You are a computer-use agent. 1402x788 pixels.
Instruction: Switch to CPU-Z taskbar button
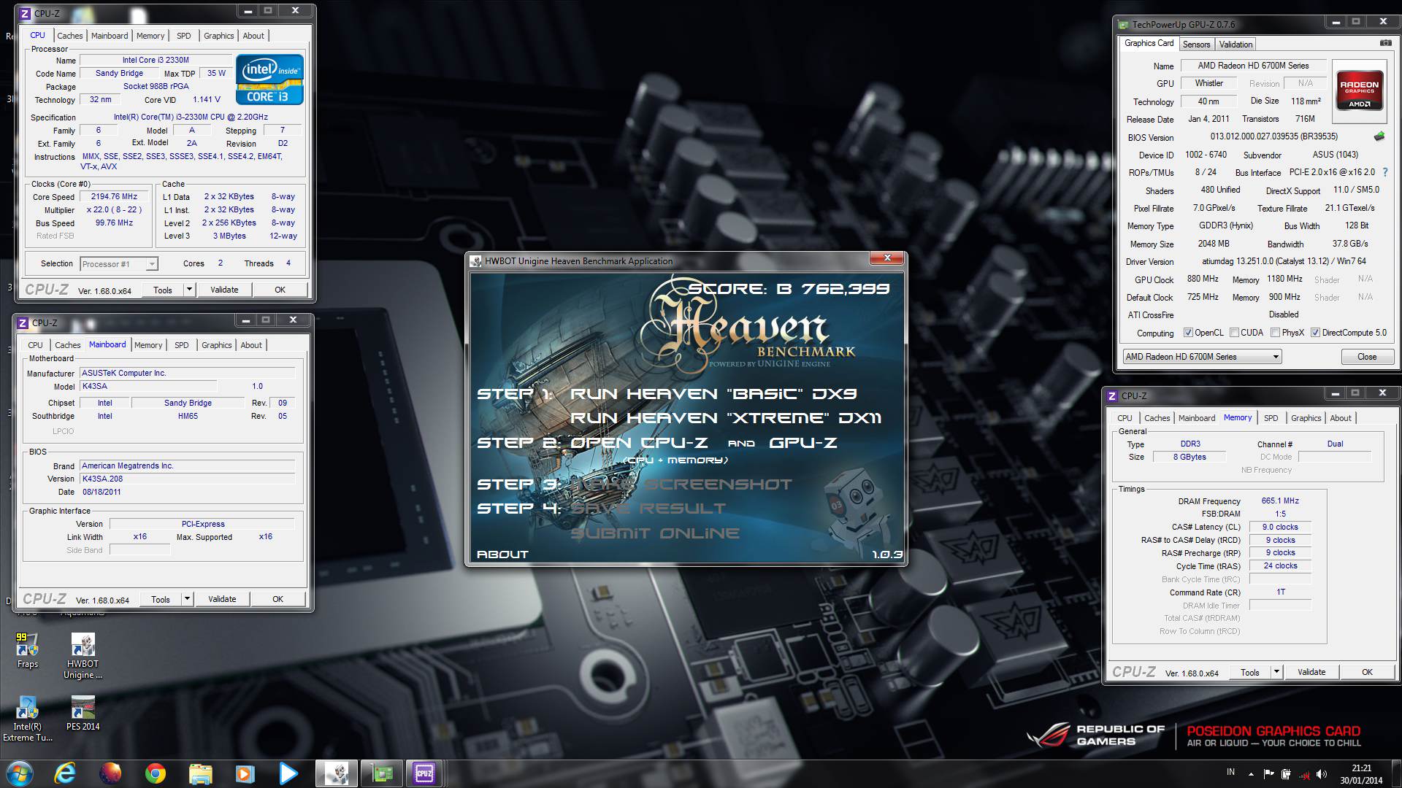point(424,773)
